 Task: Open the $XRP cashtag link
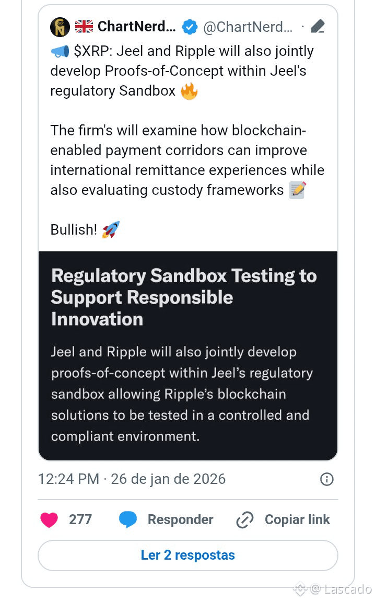[93, 51]
